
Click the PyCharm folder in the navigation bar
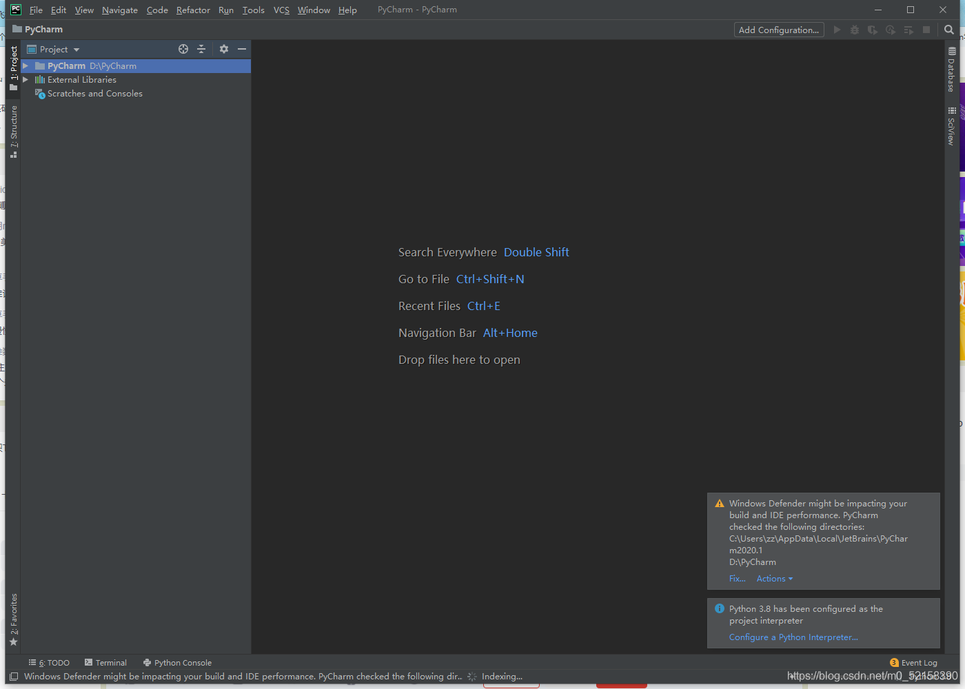click(38, 30)
